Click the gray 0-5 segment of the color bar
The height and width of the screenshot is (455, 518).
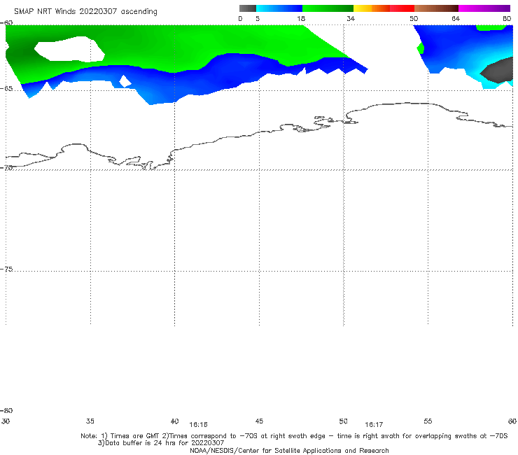tap(248, 8)
